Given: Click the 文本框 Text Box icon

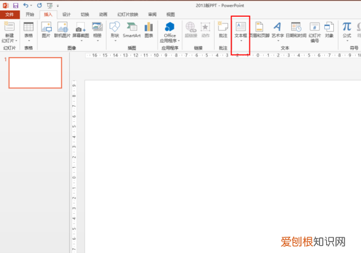Looking at the screenshot, I should point(241,26).
